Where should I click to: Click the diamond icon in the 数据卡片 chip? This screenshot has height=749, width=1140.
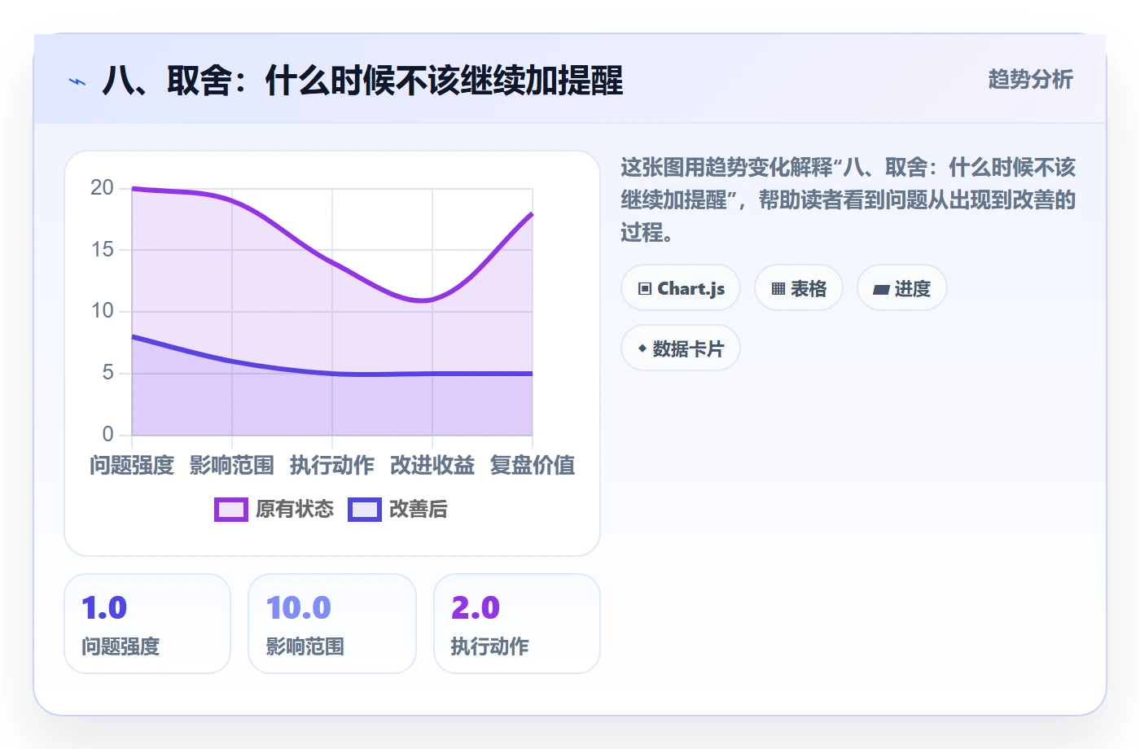point(642,348)
